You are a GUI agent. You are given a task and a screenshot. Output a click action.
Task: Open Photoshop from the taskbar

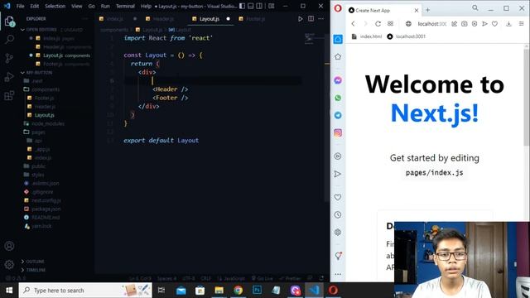(257, 291)
